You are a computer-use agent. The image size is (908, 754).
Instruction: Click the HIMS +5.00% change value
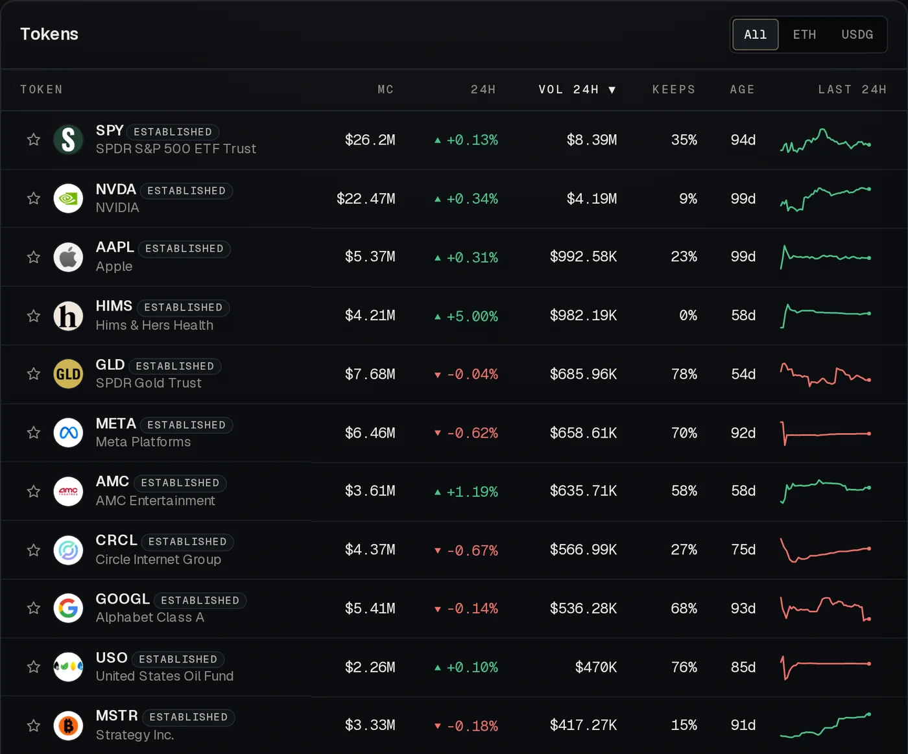[x=466, y=316]
